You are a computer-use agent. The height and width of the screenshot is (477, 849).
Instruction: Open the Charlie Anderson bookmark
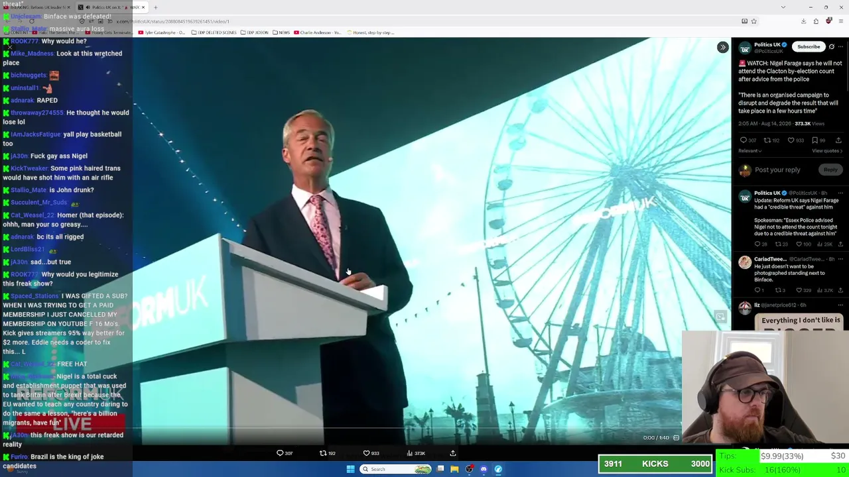[317, 32]
